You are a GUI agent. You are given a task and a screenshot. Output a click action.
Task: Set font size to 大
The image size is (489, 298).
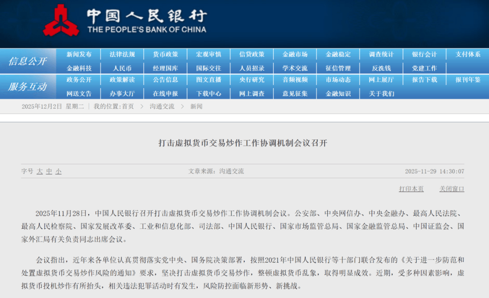pos(40,172)
